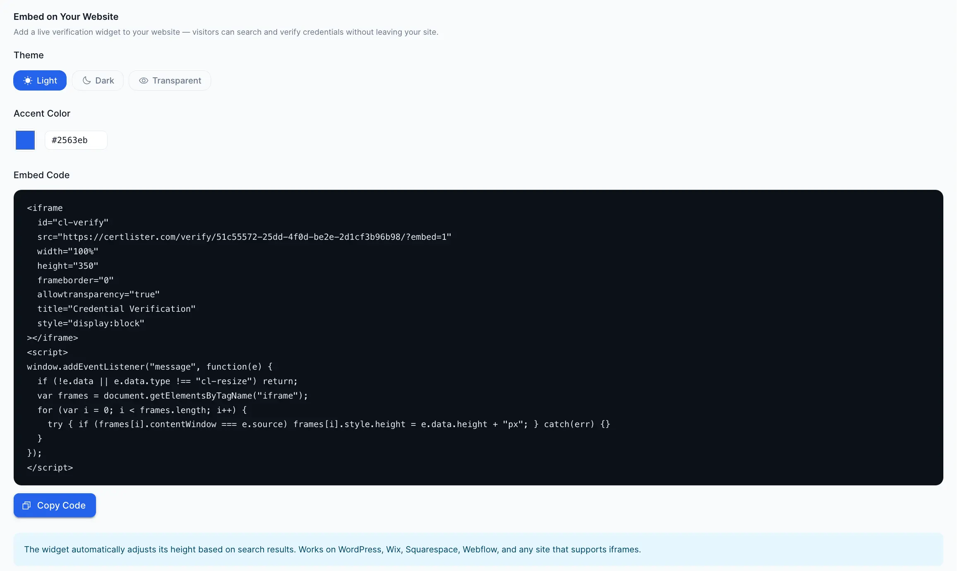Click the #2563eb hex value input field
Screen dimensions: 957x571
(76, 140)
